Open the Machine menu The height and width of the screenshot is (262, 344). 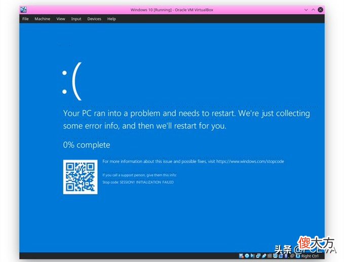coord(43,19)
